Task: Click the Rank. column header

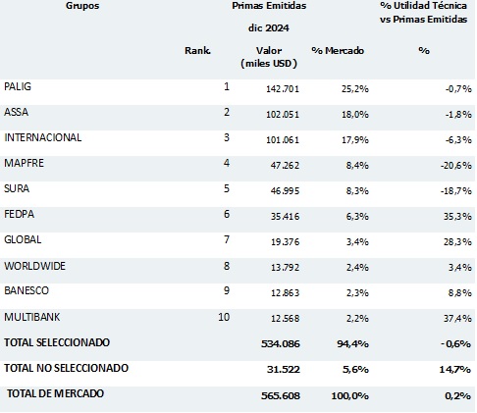Action: (x=197, y=51)
